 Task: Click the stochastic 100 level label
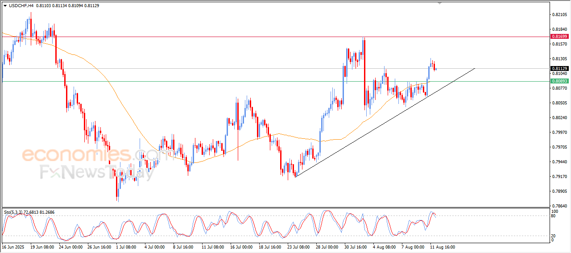[554, 211]
